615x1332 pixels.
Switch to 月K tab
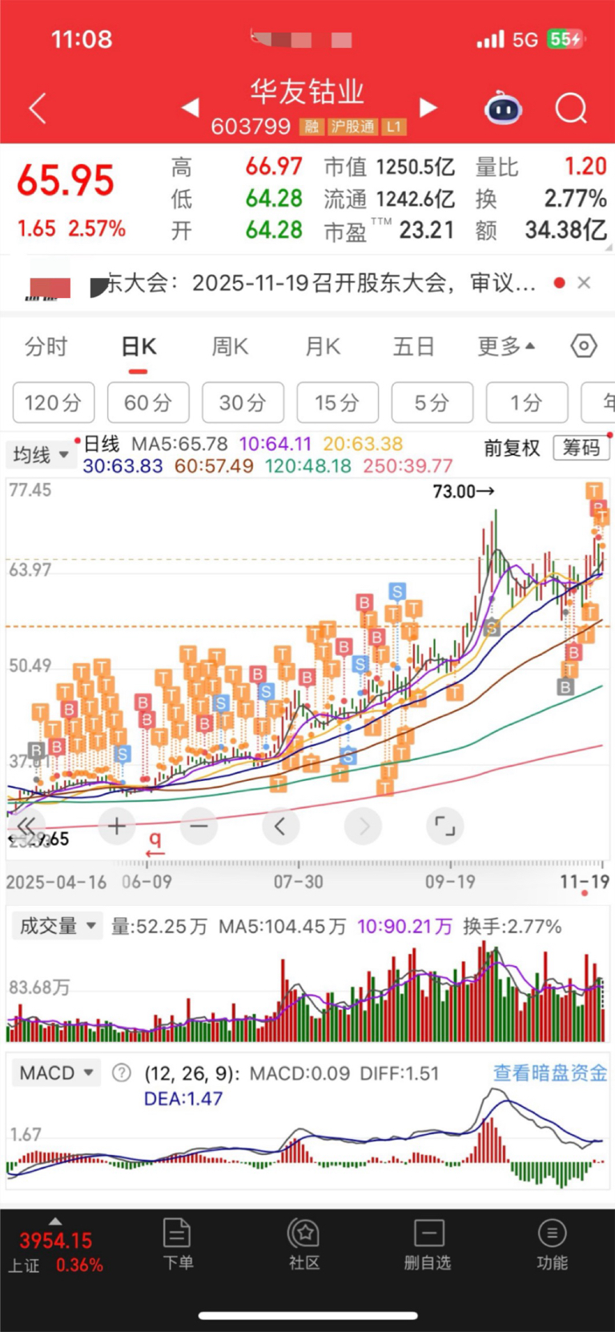coord(323,347)
